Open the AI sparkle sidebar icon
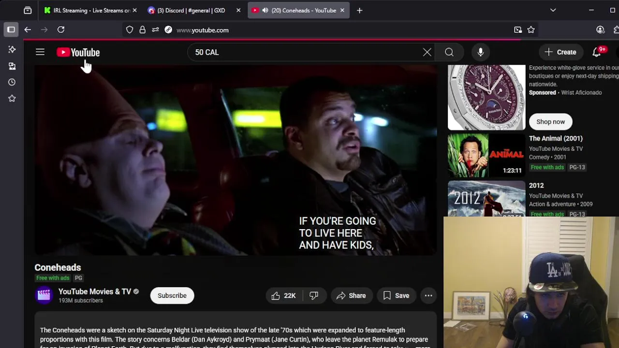 click(12, 49)
